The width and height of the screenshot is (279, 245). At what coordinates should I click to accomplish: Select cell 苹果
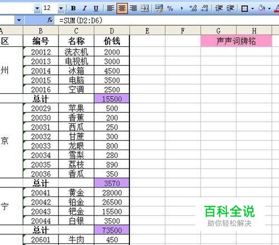tap(76, 108)
